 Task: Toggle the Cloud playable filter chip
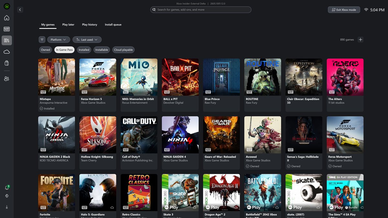tap(124, 50)
